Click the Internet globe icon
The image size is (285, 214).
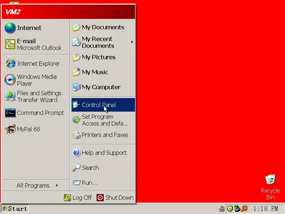coord(10,28)
